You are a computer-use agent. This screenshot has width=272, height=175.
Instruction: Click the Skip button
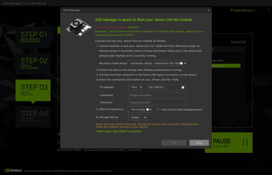(x=199, y=143)
